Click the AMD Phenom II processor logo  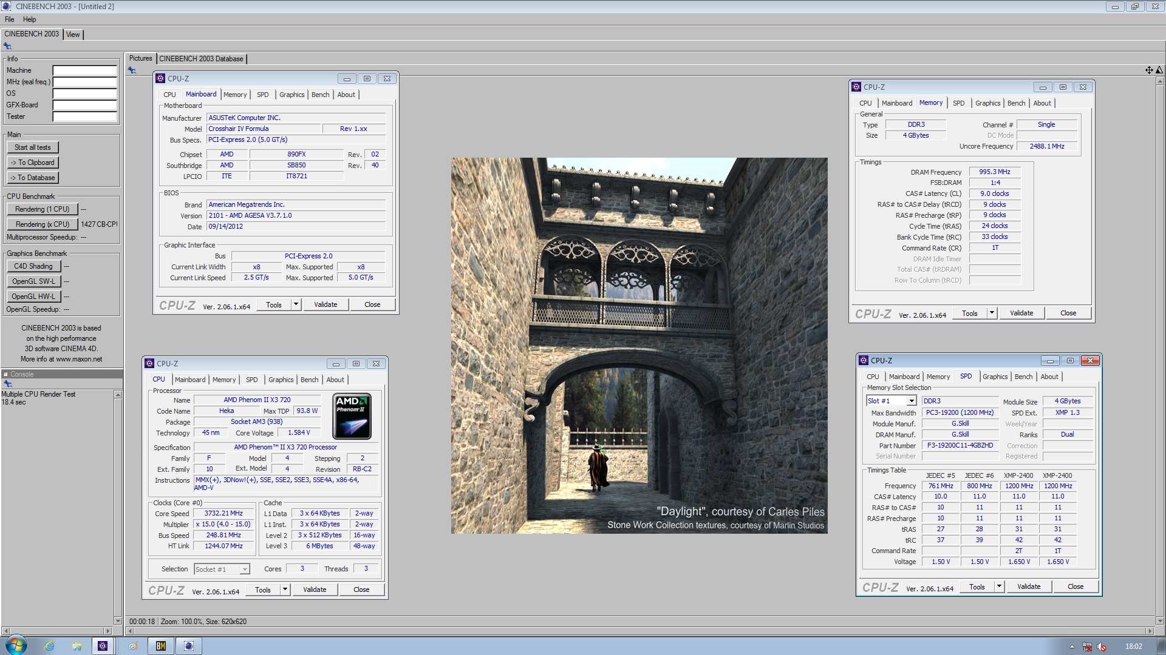352,417
